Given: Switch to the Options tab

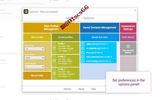Looking at the screenshot, I should click(67, 89).
